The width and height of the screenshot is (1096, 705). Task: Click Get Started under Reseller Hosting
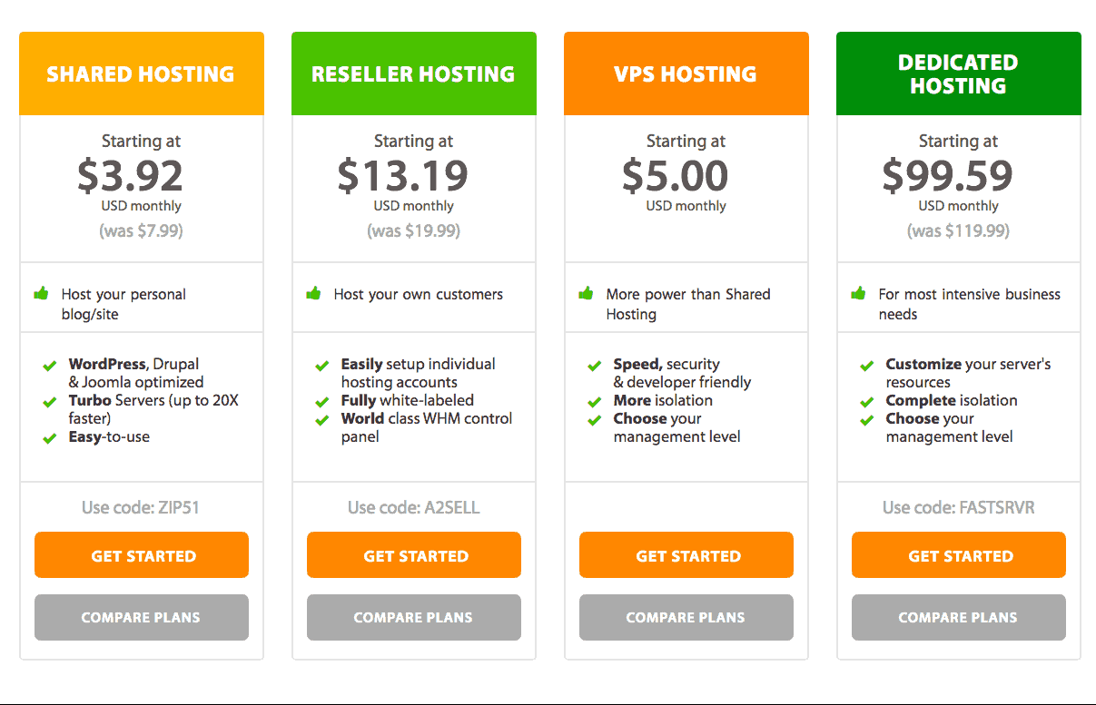[414, 555]
